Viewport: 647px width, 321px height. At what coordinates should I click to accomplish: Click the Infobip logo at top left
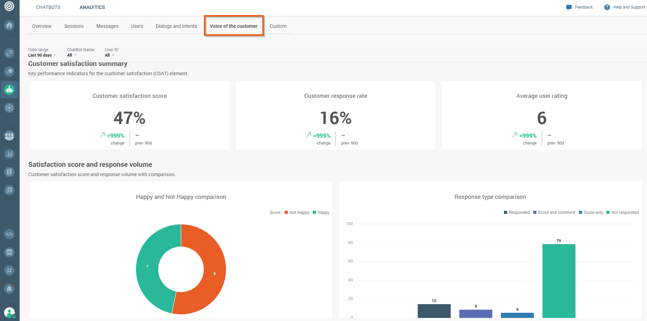(9, 6)
